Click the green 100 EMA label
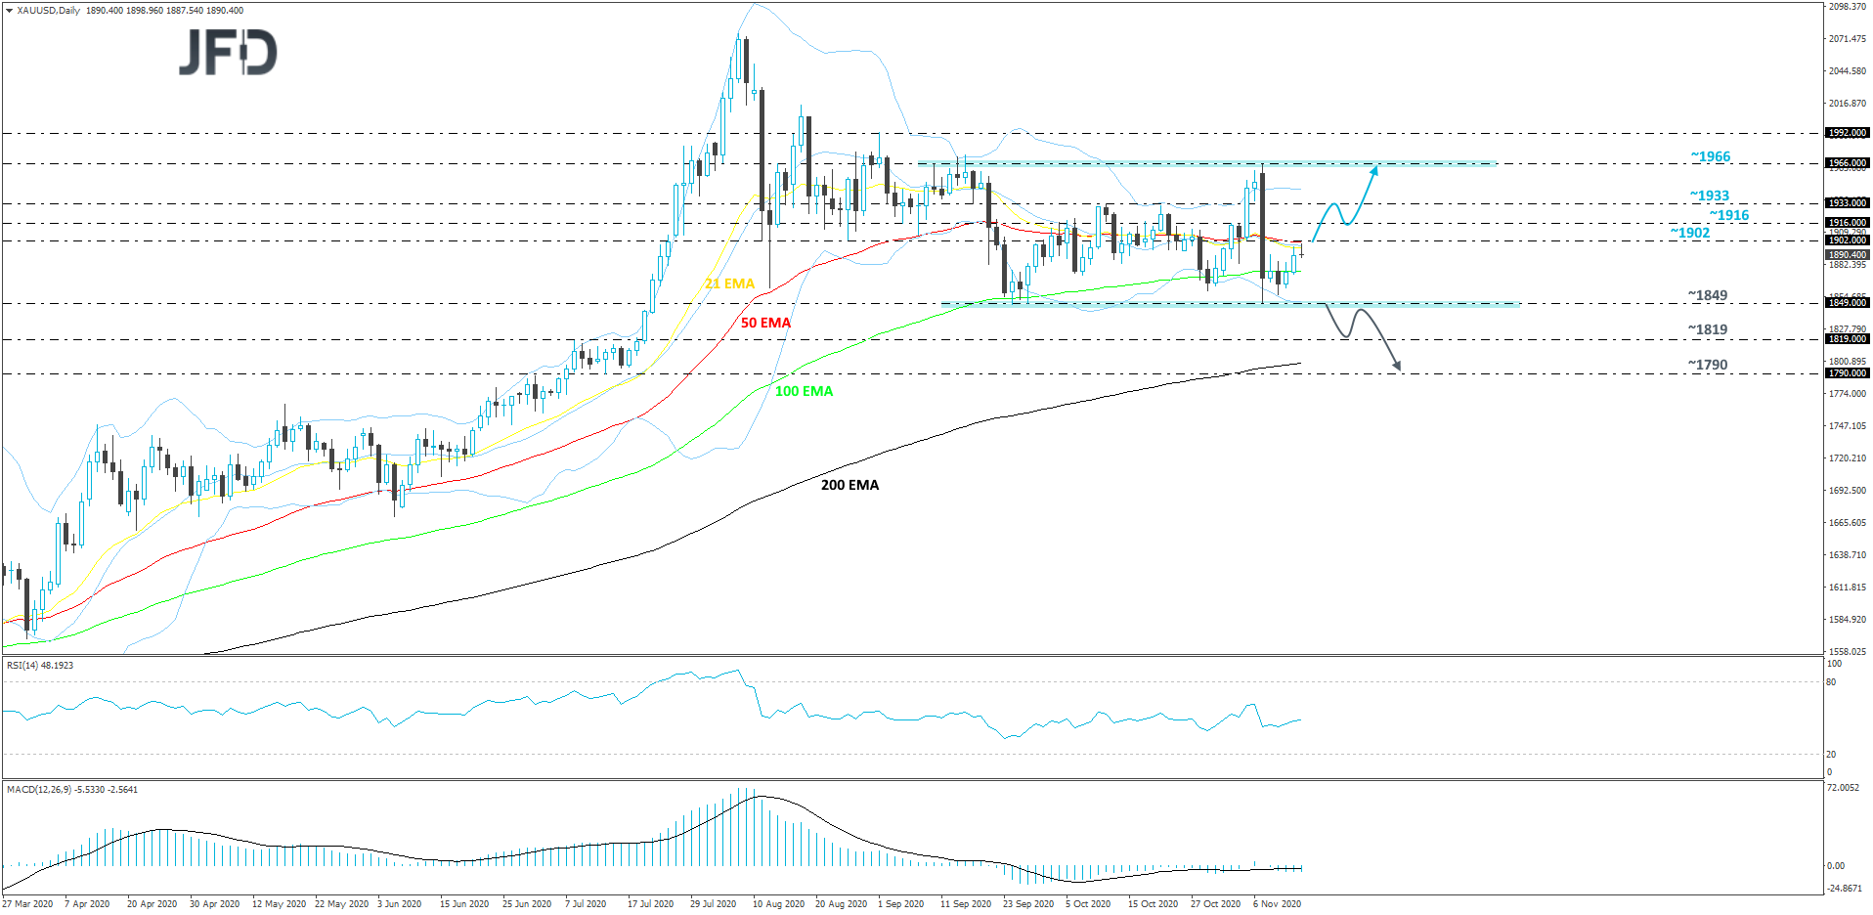The width and height of the screenshot is (1873, 915). tap(803, 391)
